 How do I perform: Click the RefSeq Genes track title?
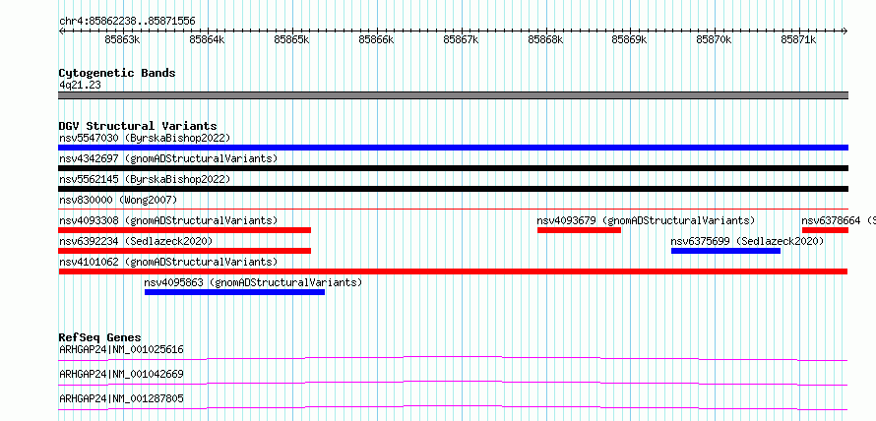coord(100,337)
